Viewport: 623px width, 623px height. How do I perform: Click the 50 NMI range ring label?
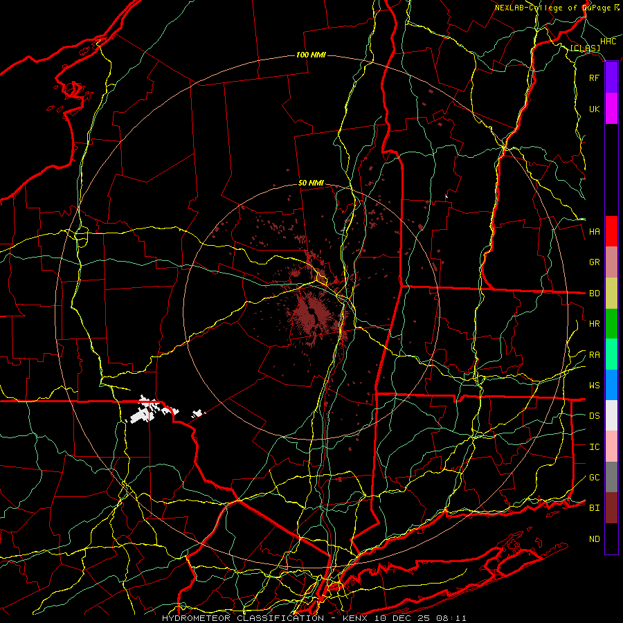point(311,183)
